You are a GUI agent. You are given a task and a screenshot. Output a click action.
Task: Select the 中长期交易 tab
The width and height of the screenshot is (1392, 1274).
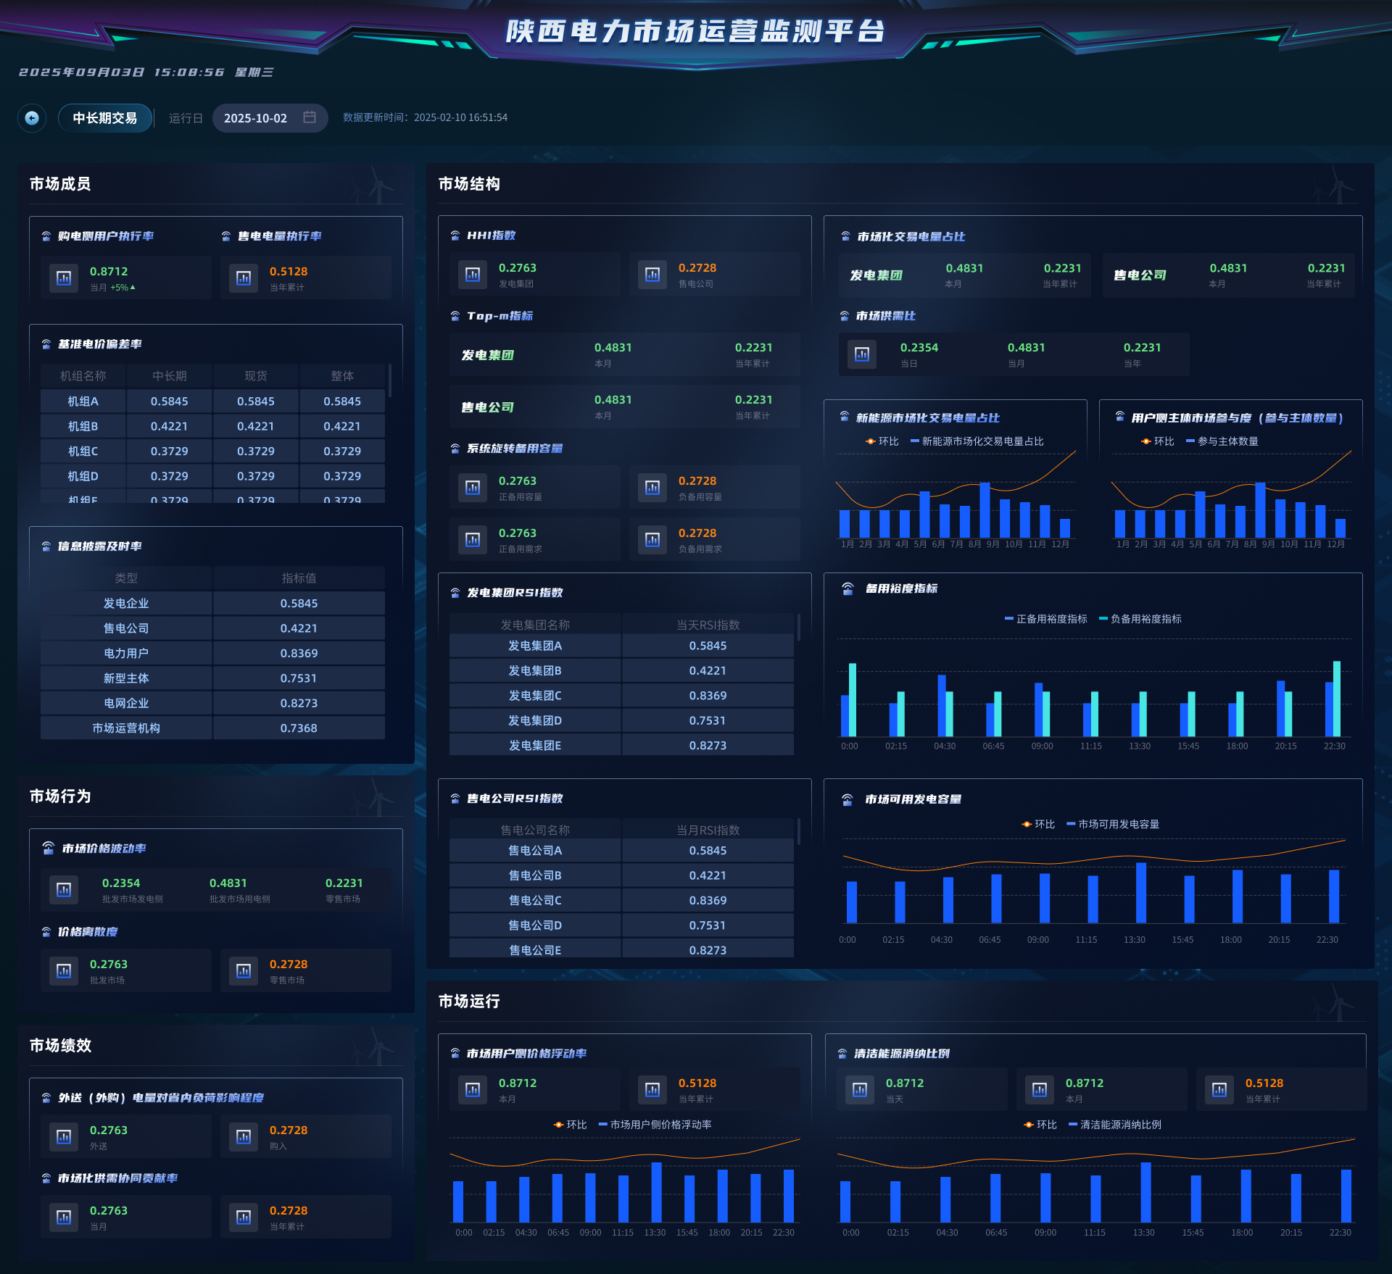[105, 118]
